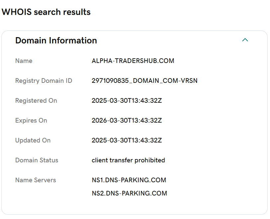The height and width of the screenshot is (219, 270).
Task: Click the WHOIS search results page title
Action: click(x=46, y=12)
